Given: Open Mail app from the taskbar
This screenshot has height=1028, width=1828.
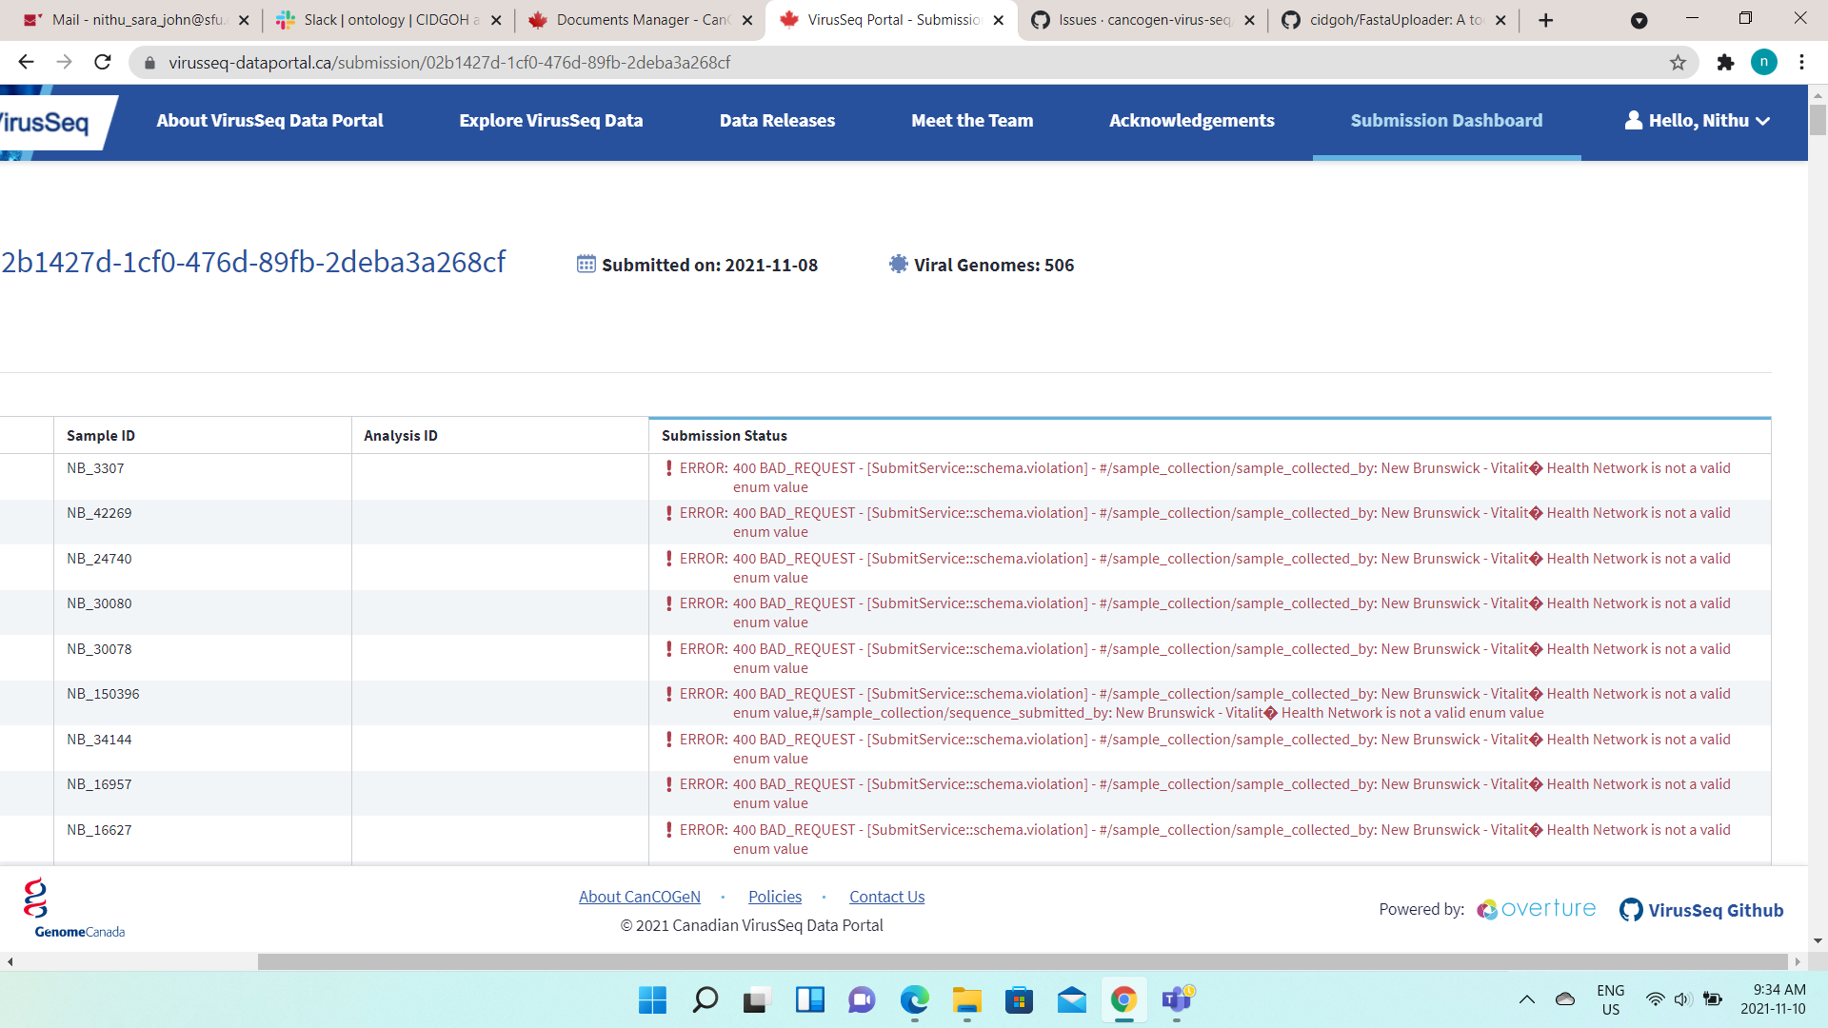Looking at the screenshot, I should pyautogui.click(x=1072, y=1000).
